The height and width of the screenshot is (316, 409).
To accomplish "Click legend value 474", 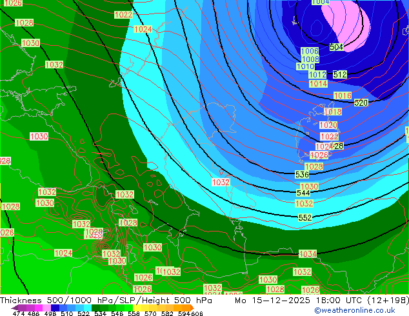I will coord(19,313).
